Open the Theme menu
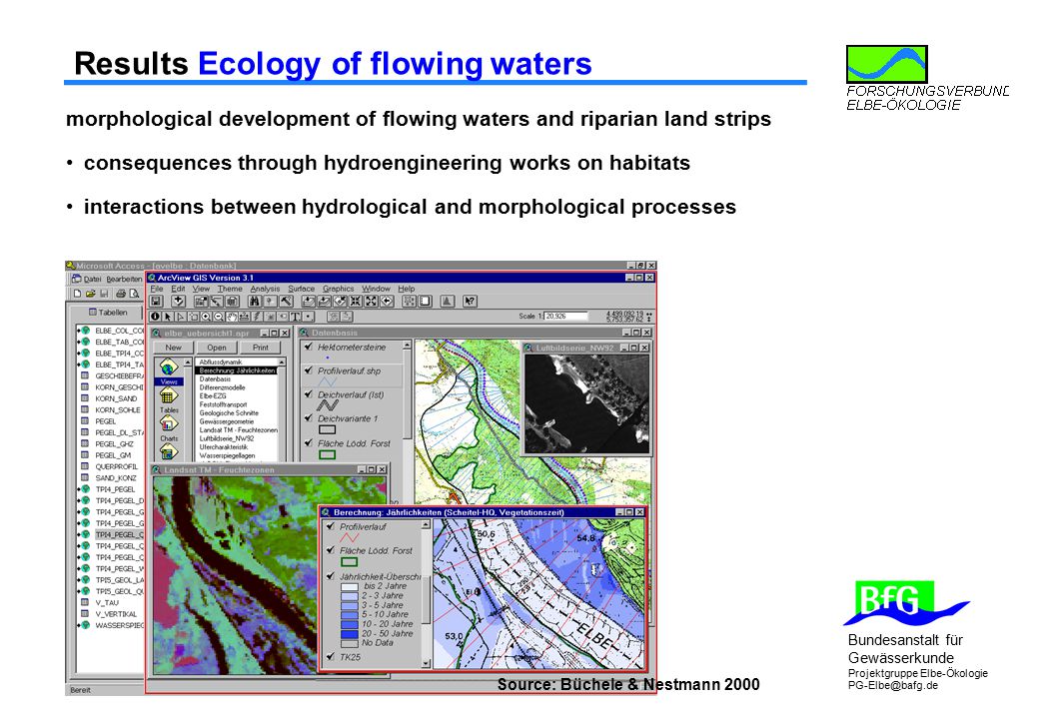This screenshot has height=719, width=1039. [230, 289]
